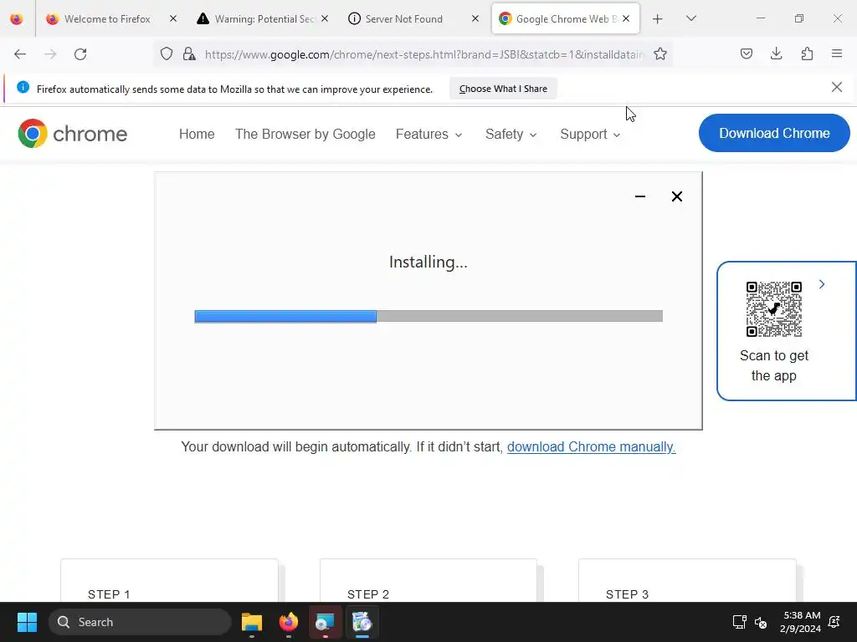The image size is (857, 642).
Task: Open the Firefox downloads panel
Action: pos(776,53)
